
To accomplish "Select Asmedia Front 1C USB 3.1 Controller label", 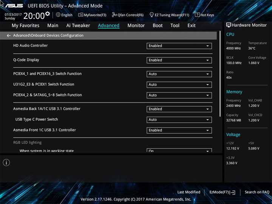I will pyautogui.click(x=45, y=130).
